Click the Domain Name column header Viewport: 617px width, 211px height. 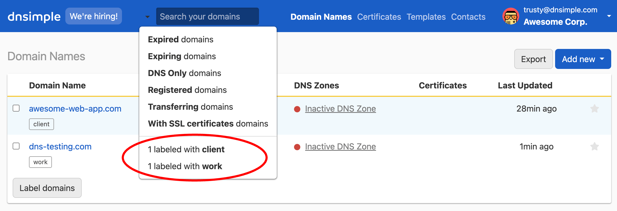tap(57, 86)
